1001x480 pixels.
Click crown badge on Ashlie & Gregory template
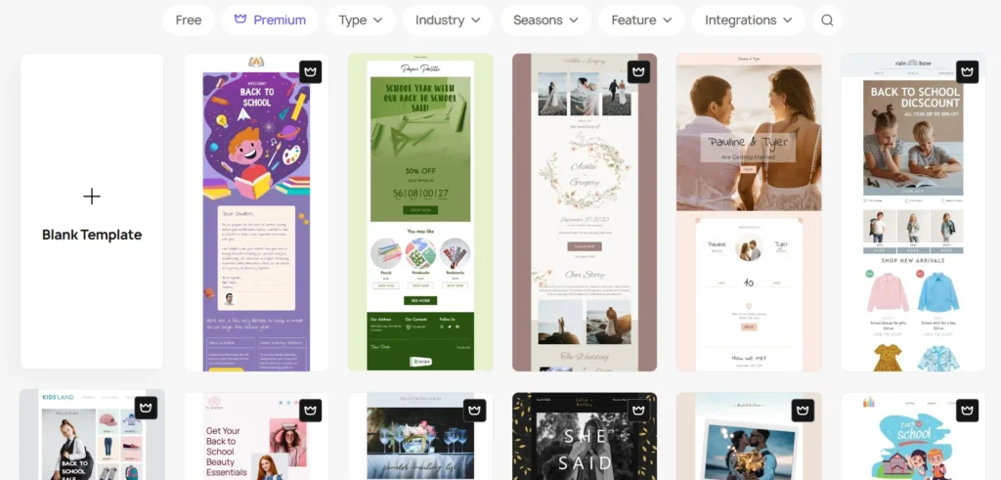point(638,72)
